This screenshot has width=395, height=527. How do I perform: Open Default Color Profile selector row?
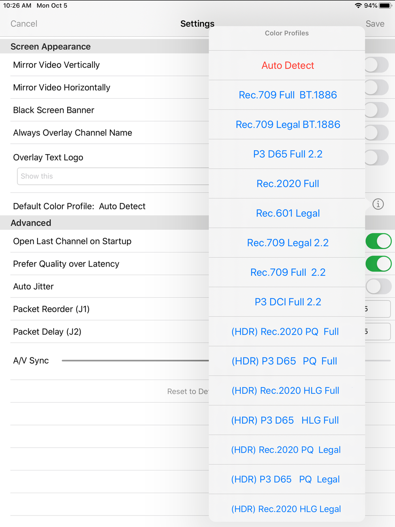(111, 206)
